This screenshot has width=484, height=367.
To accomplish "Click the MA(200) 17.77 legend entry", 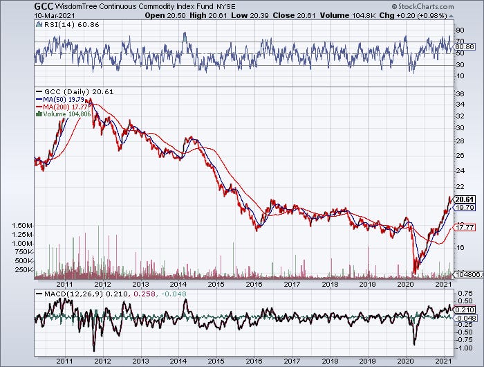I will 65,107.
